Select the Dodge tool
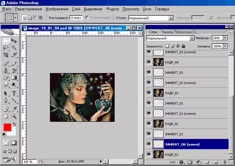 (x=14, y=85)
